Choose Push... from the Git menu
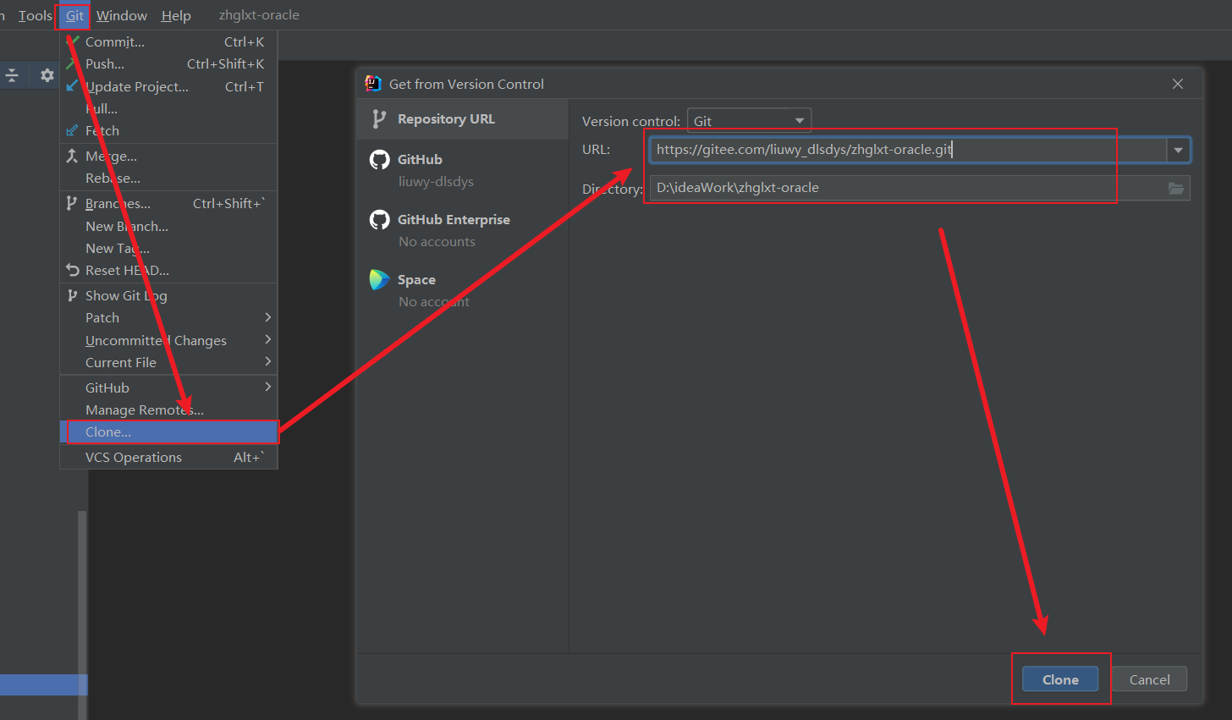This screenshot has height=720, width=1232. click(168, 63)
